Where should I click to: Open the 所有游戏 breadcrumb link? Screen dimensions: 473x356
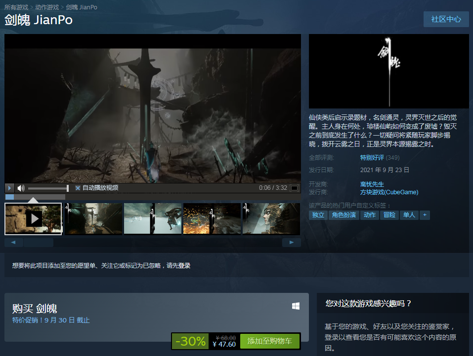point(16,7)
